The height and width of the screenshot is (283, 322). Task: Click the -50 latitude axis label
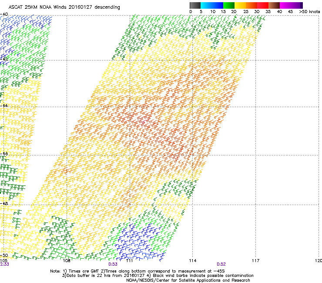point(4,256)
